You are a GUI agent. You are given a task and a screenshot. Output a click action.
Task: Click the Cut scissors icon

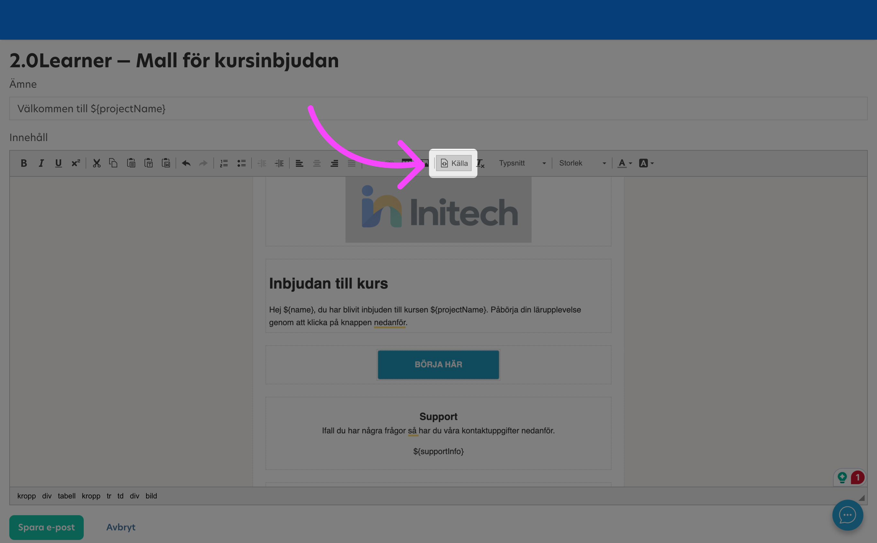tap(96, 163)
